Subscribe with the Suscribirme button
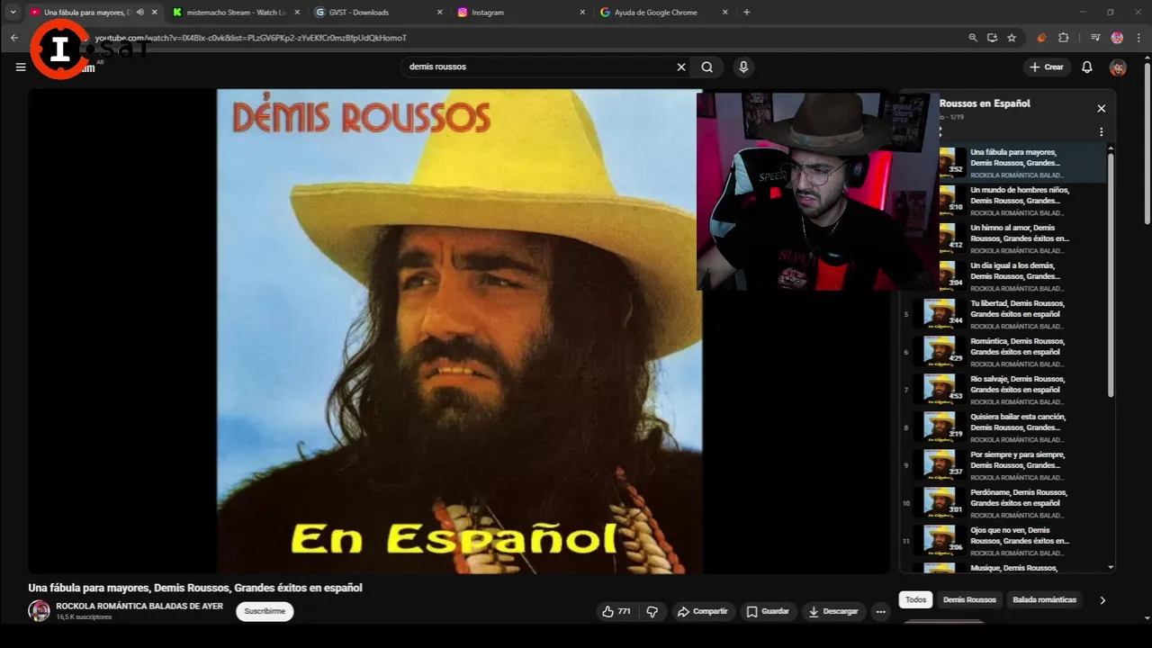Viewport: 1152px width, 648px height. click(265, 611)
